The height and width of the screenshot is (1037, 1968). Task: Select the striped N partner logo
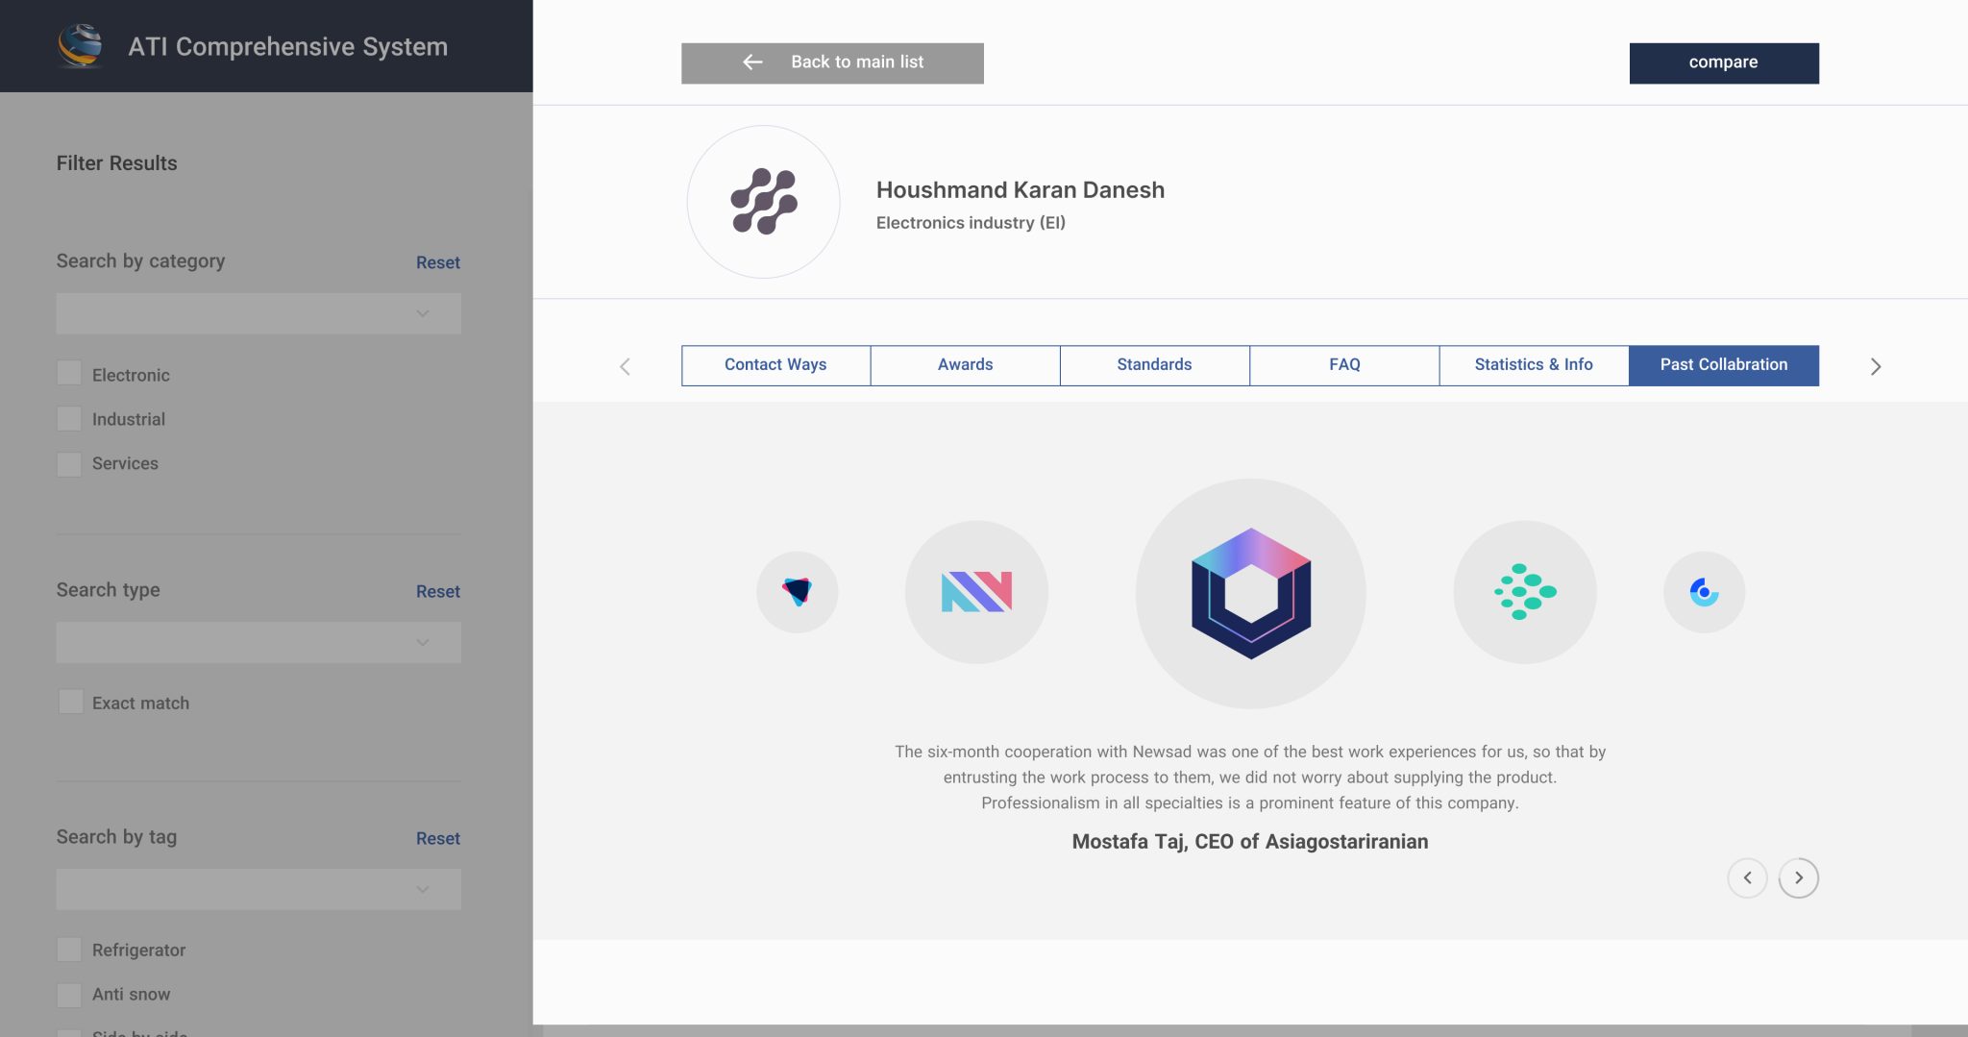tap(976, 592)
